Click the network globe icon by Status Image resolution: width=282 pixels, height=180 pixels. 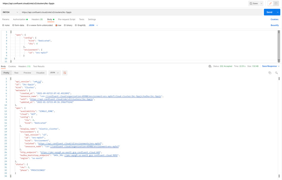[210, 66]
